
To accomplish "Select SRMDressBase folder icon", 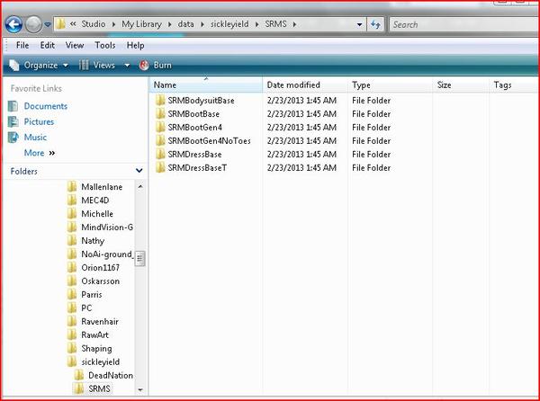I will coord(160,154).
